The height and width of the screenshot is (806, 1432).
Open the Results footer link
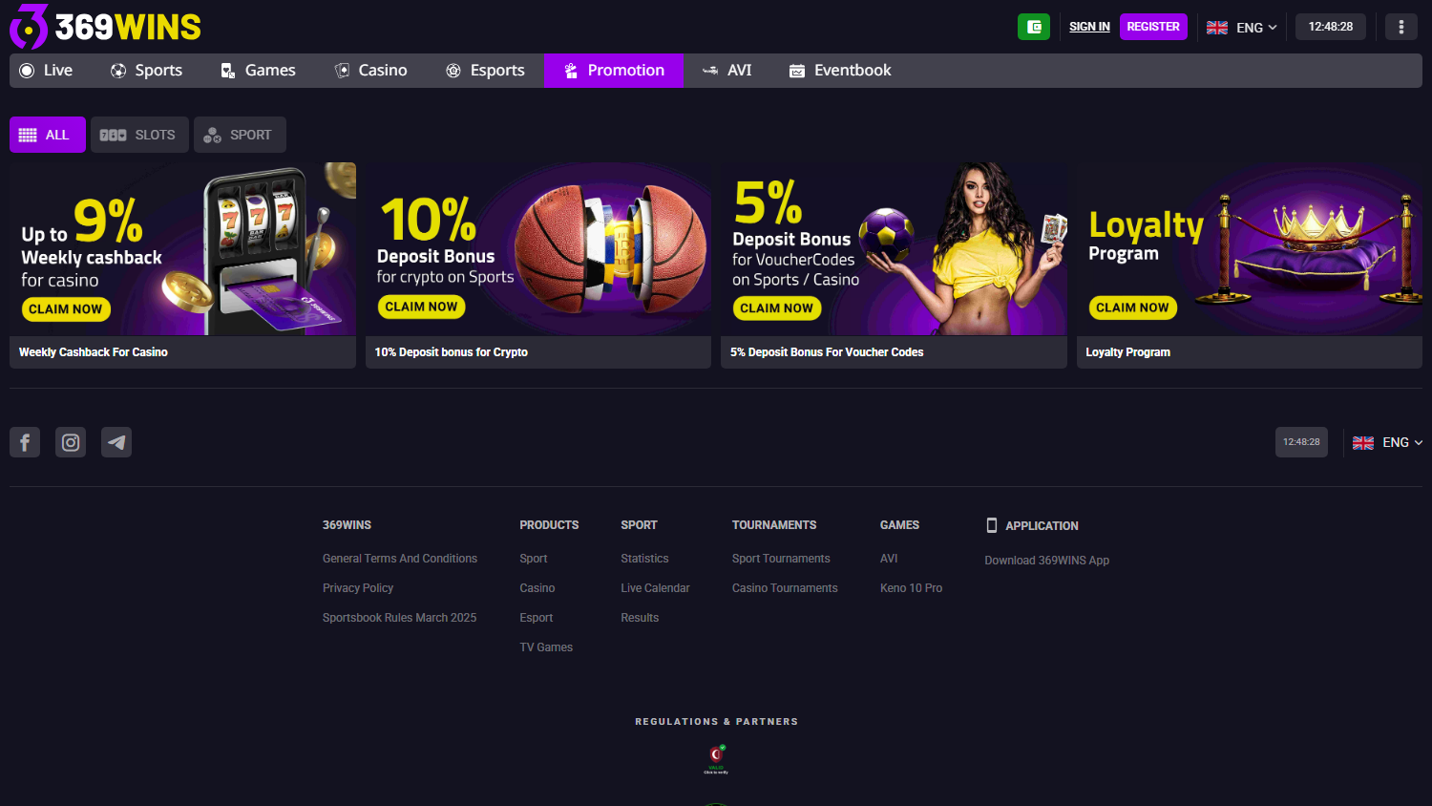(640, 618)
